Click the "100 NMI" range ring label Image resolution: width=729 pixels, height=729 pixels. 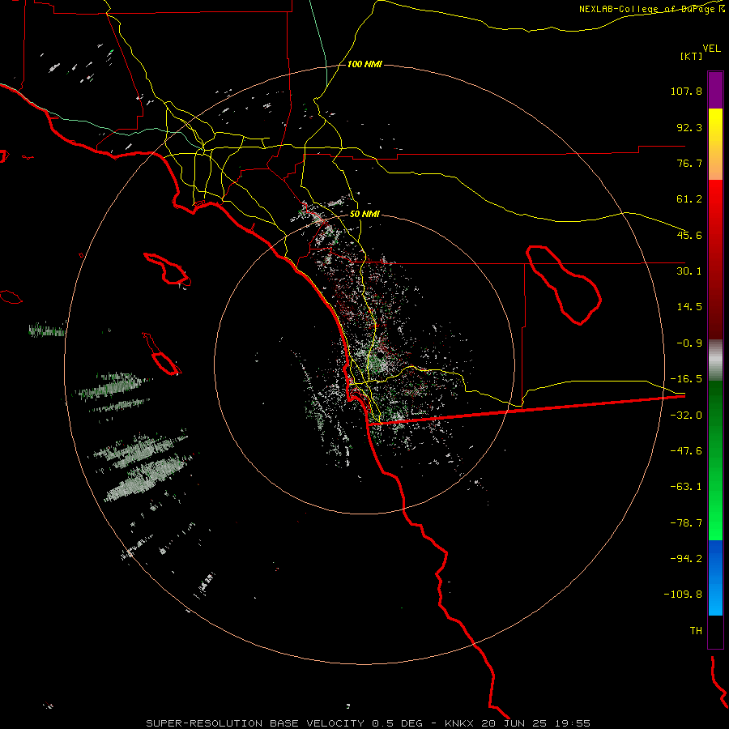click(364, 64)
